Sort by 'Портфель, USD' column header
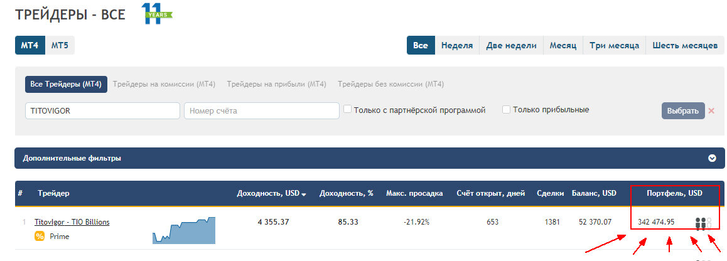The height and width of the screenshot is (261, 727). pos(675,193)
